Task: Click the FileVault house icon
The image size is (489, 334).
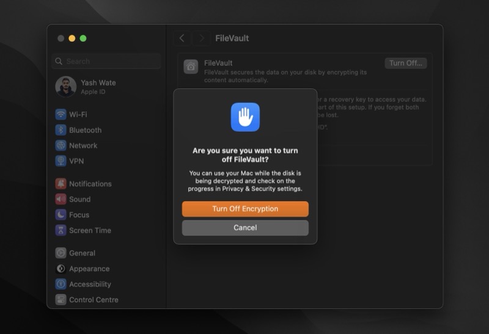Action: tap(191, 67)
